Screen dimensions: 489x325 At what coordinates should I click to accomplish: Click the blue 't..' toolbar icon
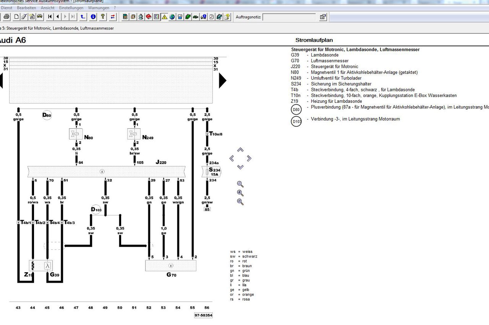[x=83, y=17]
